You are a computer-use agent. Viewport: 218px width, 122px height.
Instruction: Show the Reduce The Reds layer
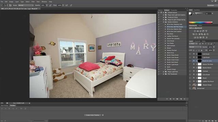(190, 64)
